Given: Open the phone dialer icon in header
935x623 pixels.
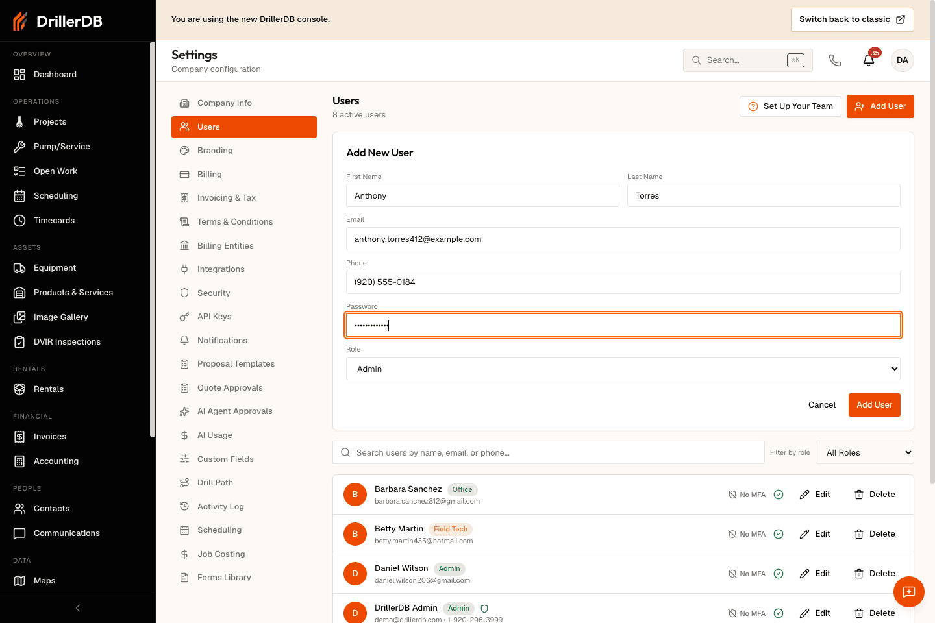Looking at the screenshot, I should (x=835, y=60).
